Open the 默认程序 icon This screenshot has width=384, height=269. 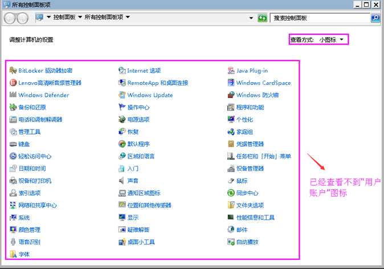point(122,144)
